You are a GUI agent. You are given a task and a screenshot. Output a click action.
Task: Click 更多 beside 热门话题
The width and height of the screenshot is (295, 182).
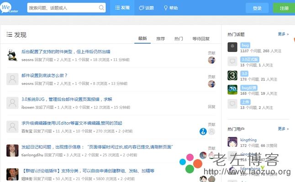(x=283, y=34)
